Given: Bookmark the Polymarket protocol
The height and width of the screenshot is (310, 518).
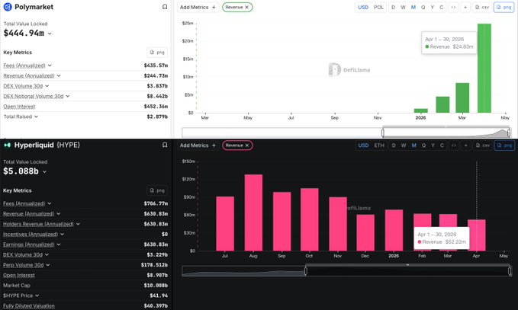Looking at the screenshot, I should pos(165,7).
